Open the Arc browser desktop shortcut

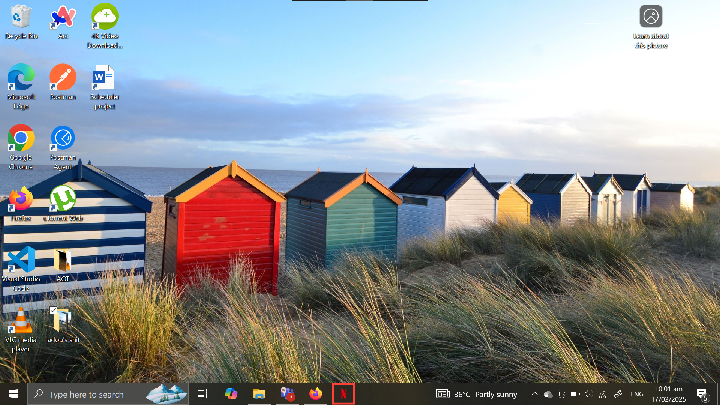pyautogui.click(x=63, y=17)
